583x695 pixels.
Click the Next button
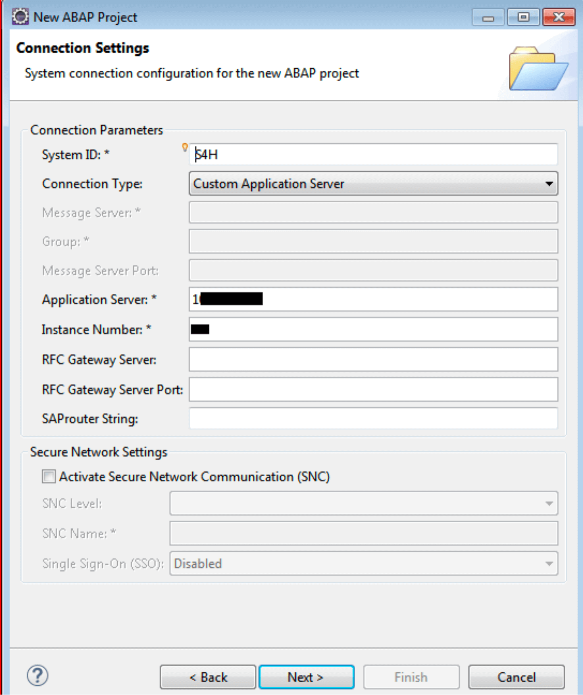pyautogui.click(x=306, y=677)
